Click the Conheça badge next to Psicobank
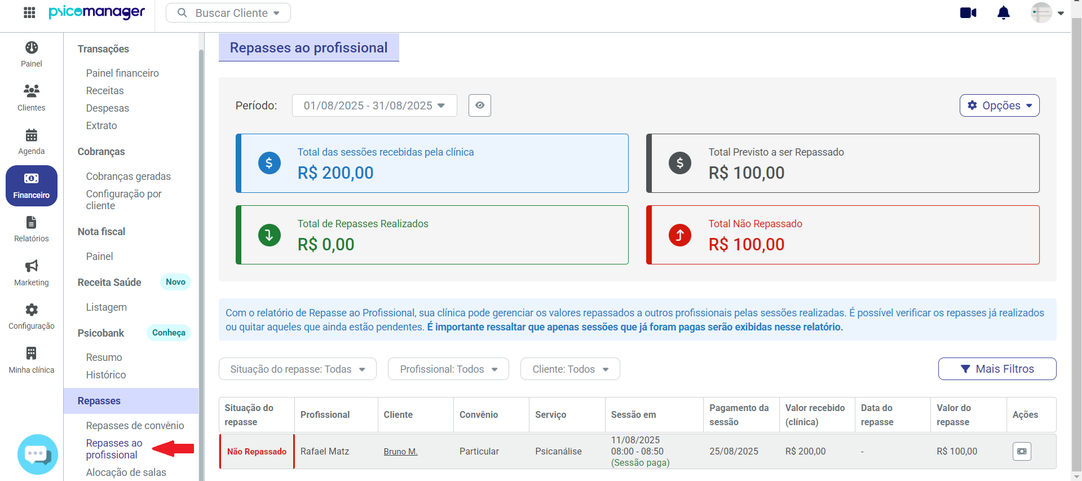 pyautogui.click(x=169, y=333)
